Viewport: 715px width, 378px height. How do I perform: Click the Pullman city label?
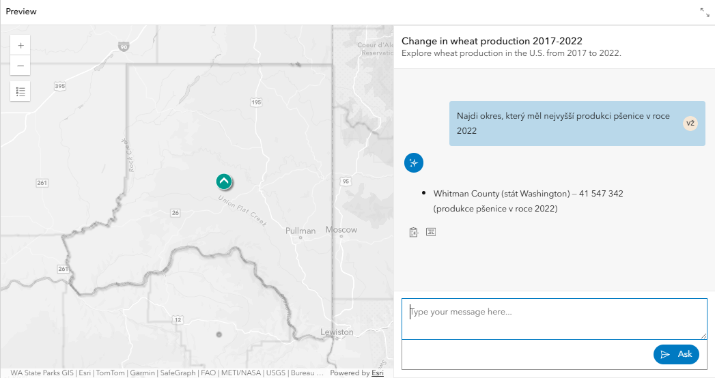300,231
